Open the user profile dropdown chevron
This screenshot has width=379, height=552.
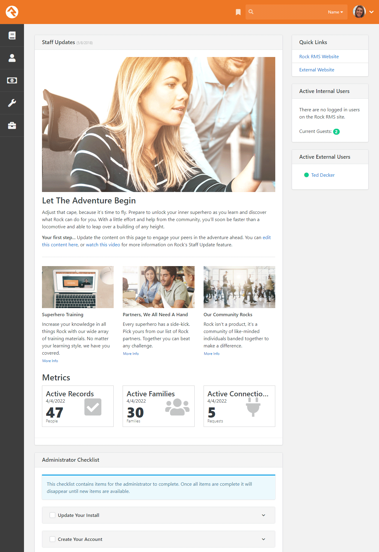(372, 12)
